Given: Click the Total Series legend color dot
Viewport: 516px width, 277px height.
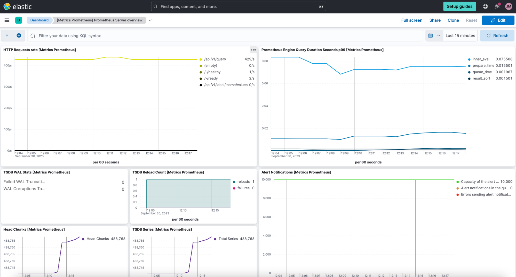Looking at the screenshot, I should [215, 239].
